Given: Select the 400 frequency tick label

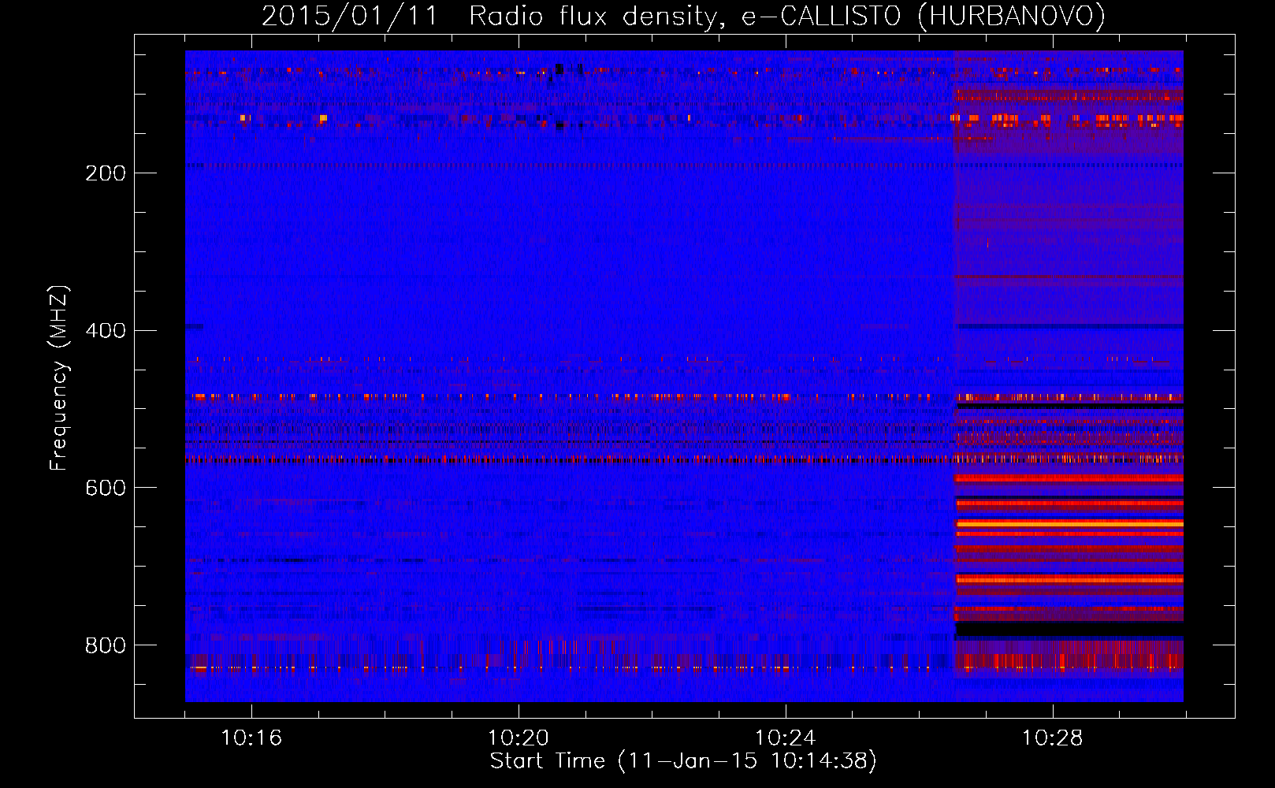Looking at the screenshot, I should pyautogui.click(x=106, y=331).
